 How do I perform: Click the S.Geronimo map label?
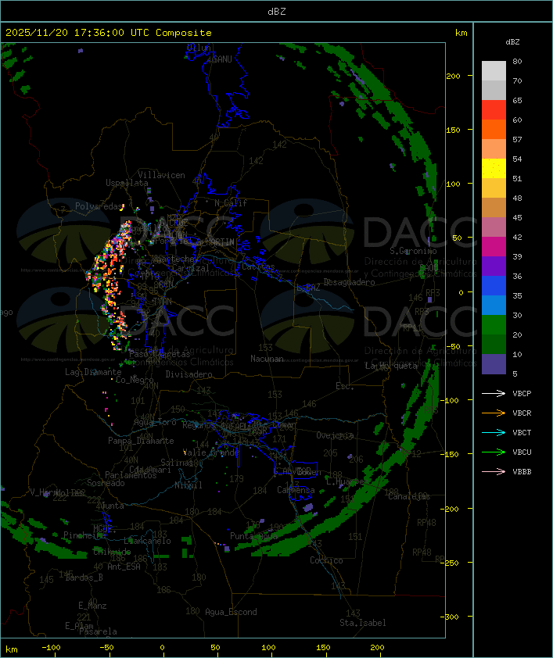pos(413,251)
